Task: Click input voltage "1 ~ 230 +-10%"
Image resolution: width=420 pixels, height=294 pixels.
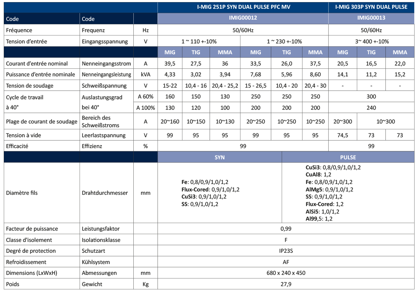Action: coord(284,42)
